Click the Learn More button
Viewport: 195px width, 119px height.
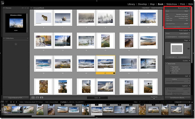178,27
